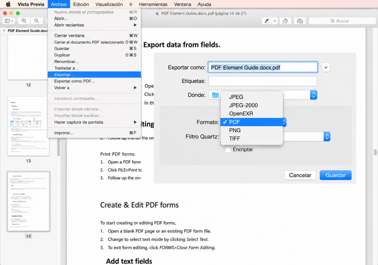Viewport: 378px width, 265px height.
Task: Expand Hacer captura de pantalla submenu
Action: click(x=94, y=122)
